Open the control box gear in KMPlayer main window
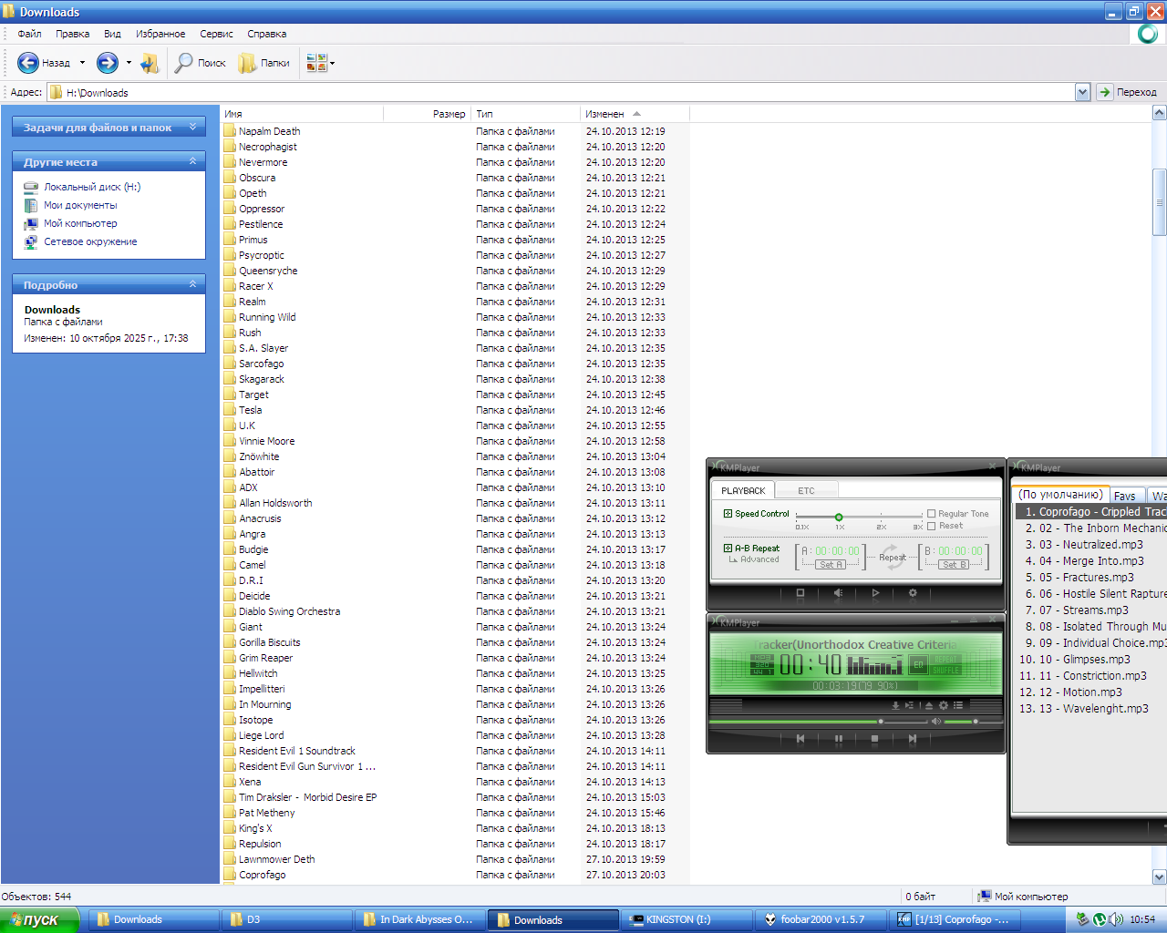 coord(944,705)
